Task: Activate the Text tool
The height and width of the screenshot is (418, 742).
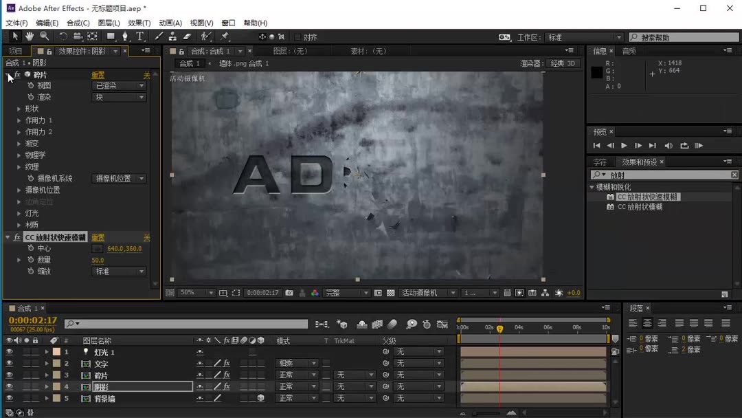Action: click(140, 36)
